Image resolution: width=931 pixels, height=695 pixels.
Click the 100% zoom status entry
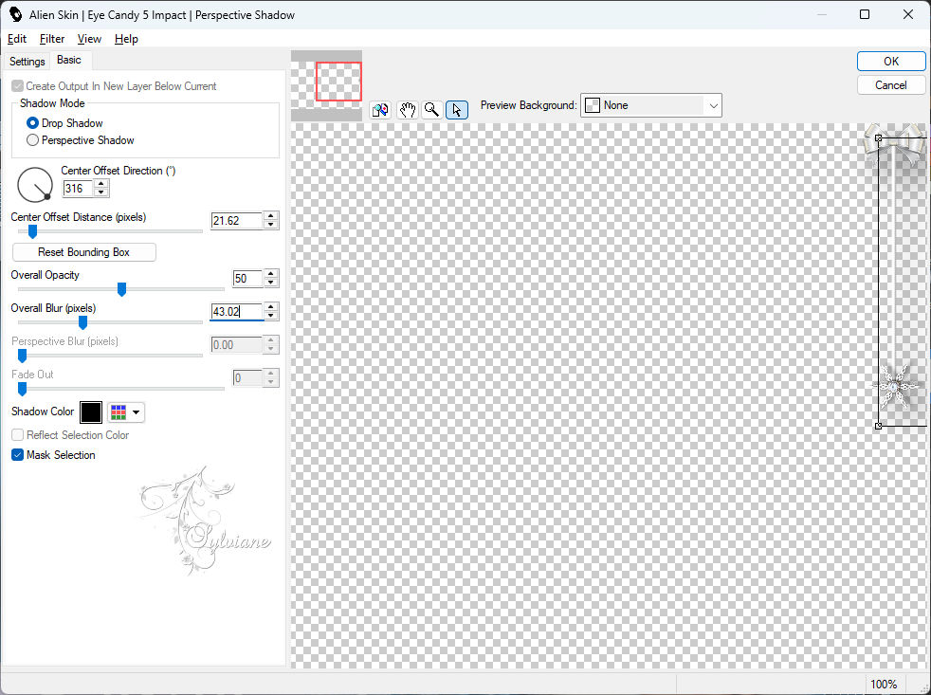pos(884,685)
